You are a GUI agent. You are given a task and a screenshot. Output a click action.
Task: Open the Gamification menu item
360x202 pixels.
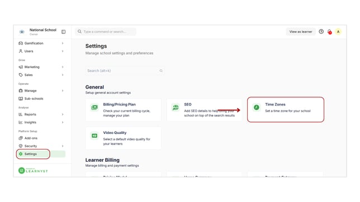41,43
